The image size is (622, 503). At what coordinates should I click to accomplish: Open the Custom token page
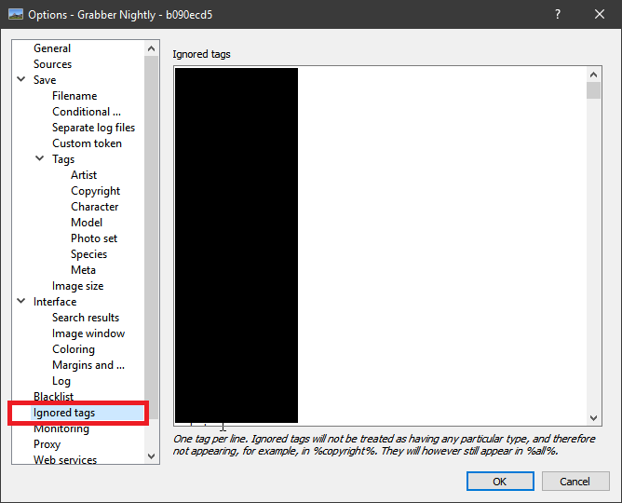[x=87, y=143]
